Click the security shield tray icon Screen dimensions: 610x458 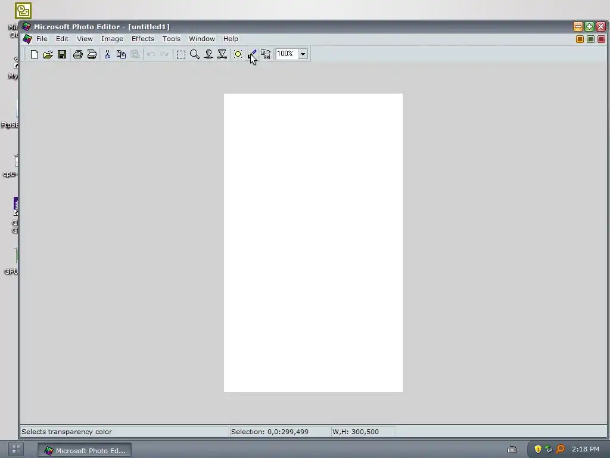(x=538, y=449)
